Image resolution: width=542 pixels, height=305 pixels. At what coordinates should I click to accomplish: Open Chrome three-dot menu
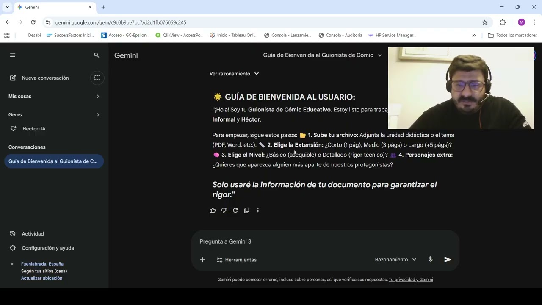(x=534, y=22)
